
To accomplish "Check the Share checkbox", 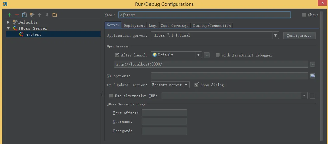I will [x=304, y=15].
